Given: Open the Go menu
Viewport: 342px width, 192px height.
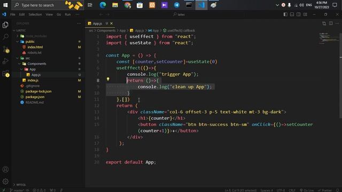Looking at the screenshot, I should click(59, 14).
